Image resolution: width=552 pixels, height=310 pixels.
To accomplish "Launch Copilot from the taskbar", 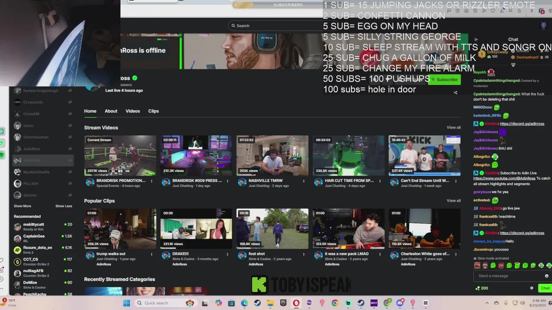I will tap(219, 303).
